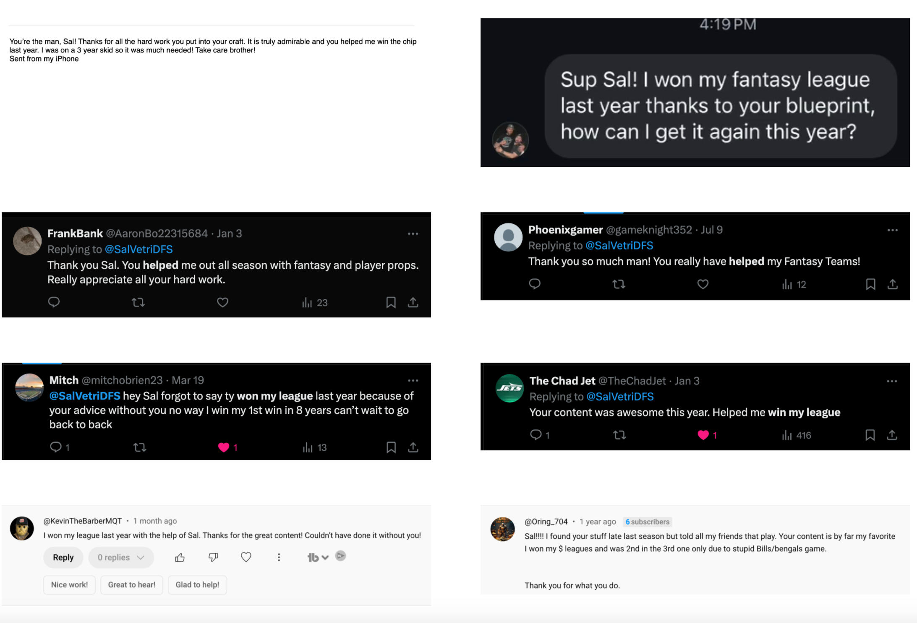Open @SalVetriDFS mention in Mitch's tweet
Screen dimensions: 917x623
[85, 396]
